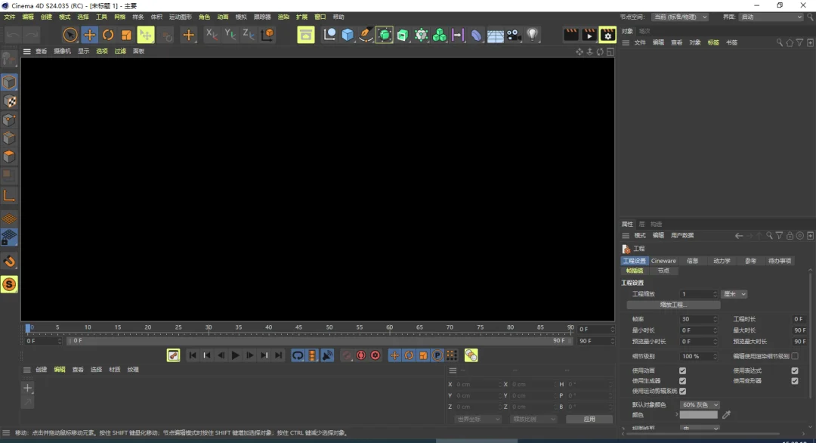Select the Move tool in top toolbar
Screen dimensions: 816x443
coord(89,35)
